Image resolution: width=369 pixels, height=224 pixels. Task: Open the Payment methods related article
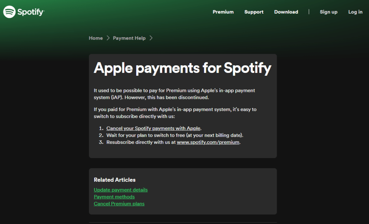114,197
